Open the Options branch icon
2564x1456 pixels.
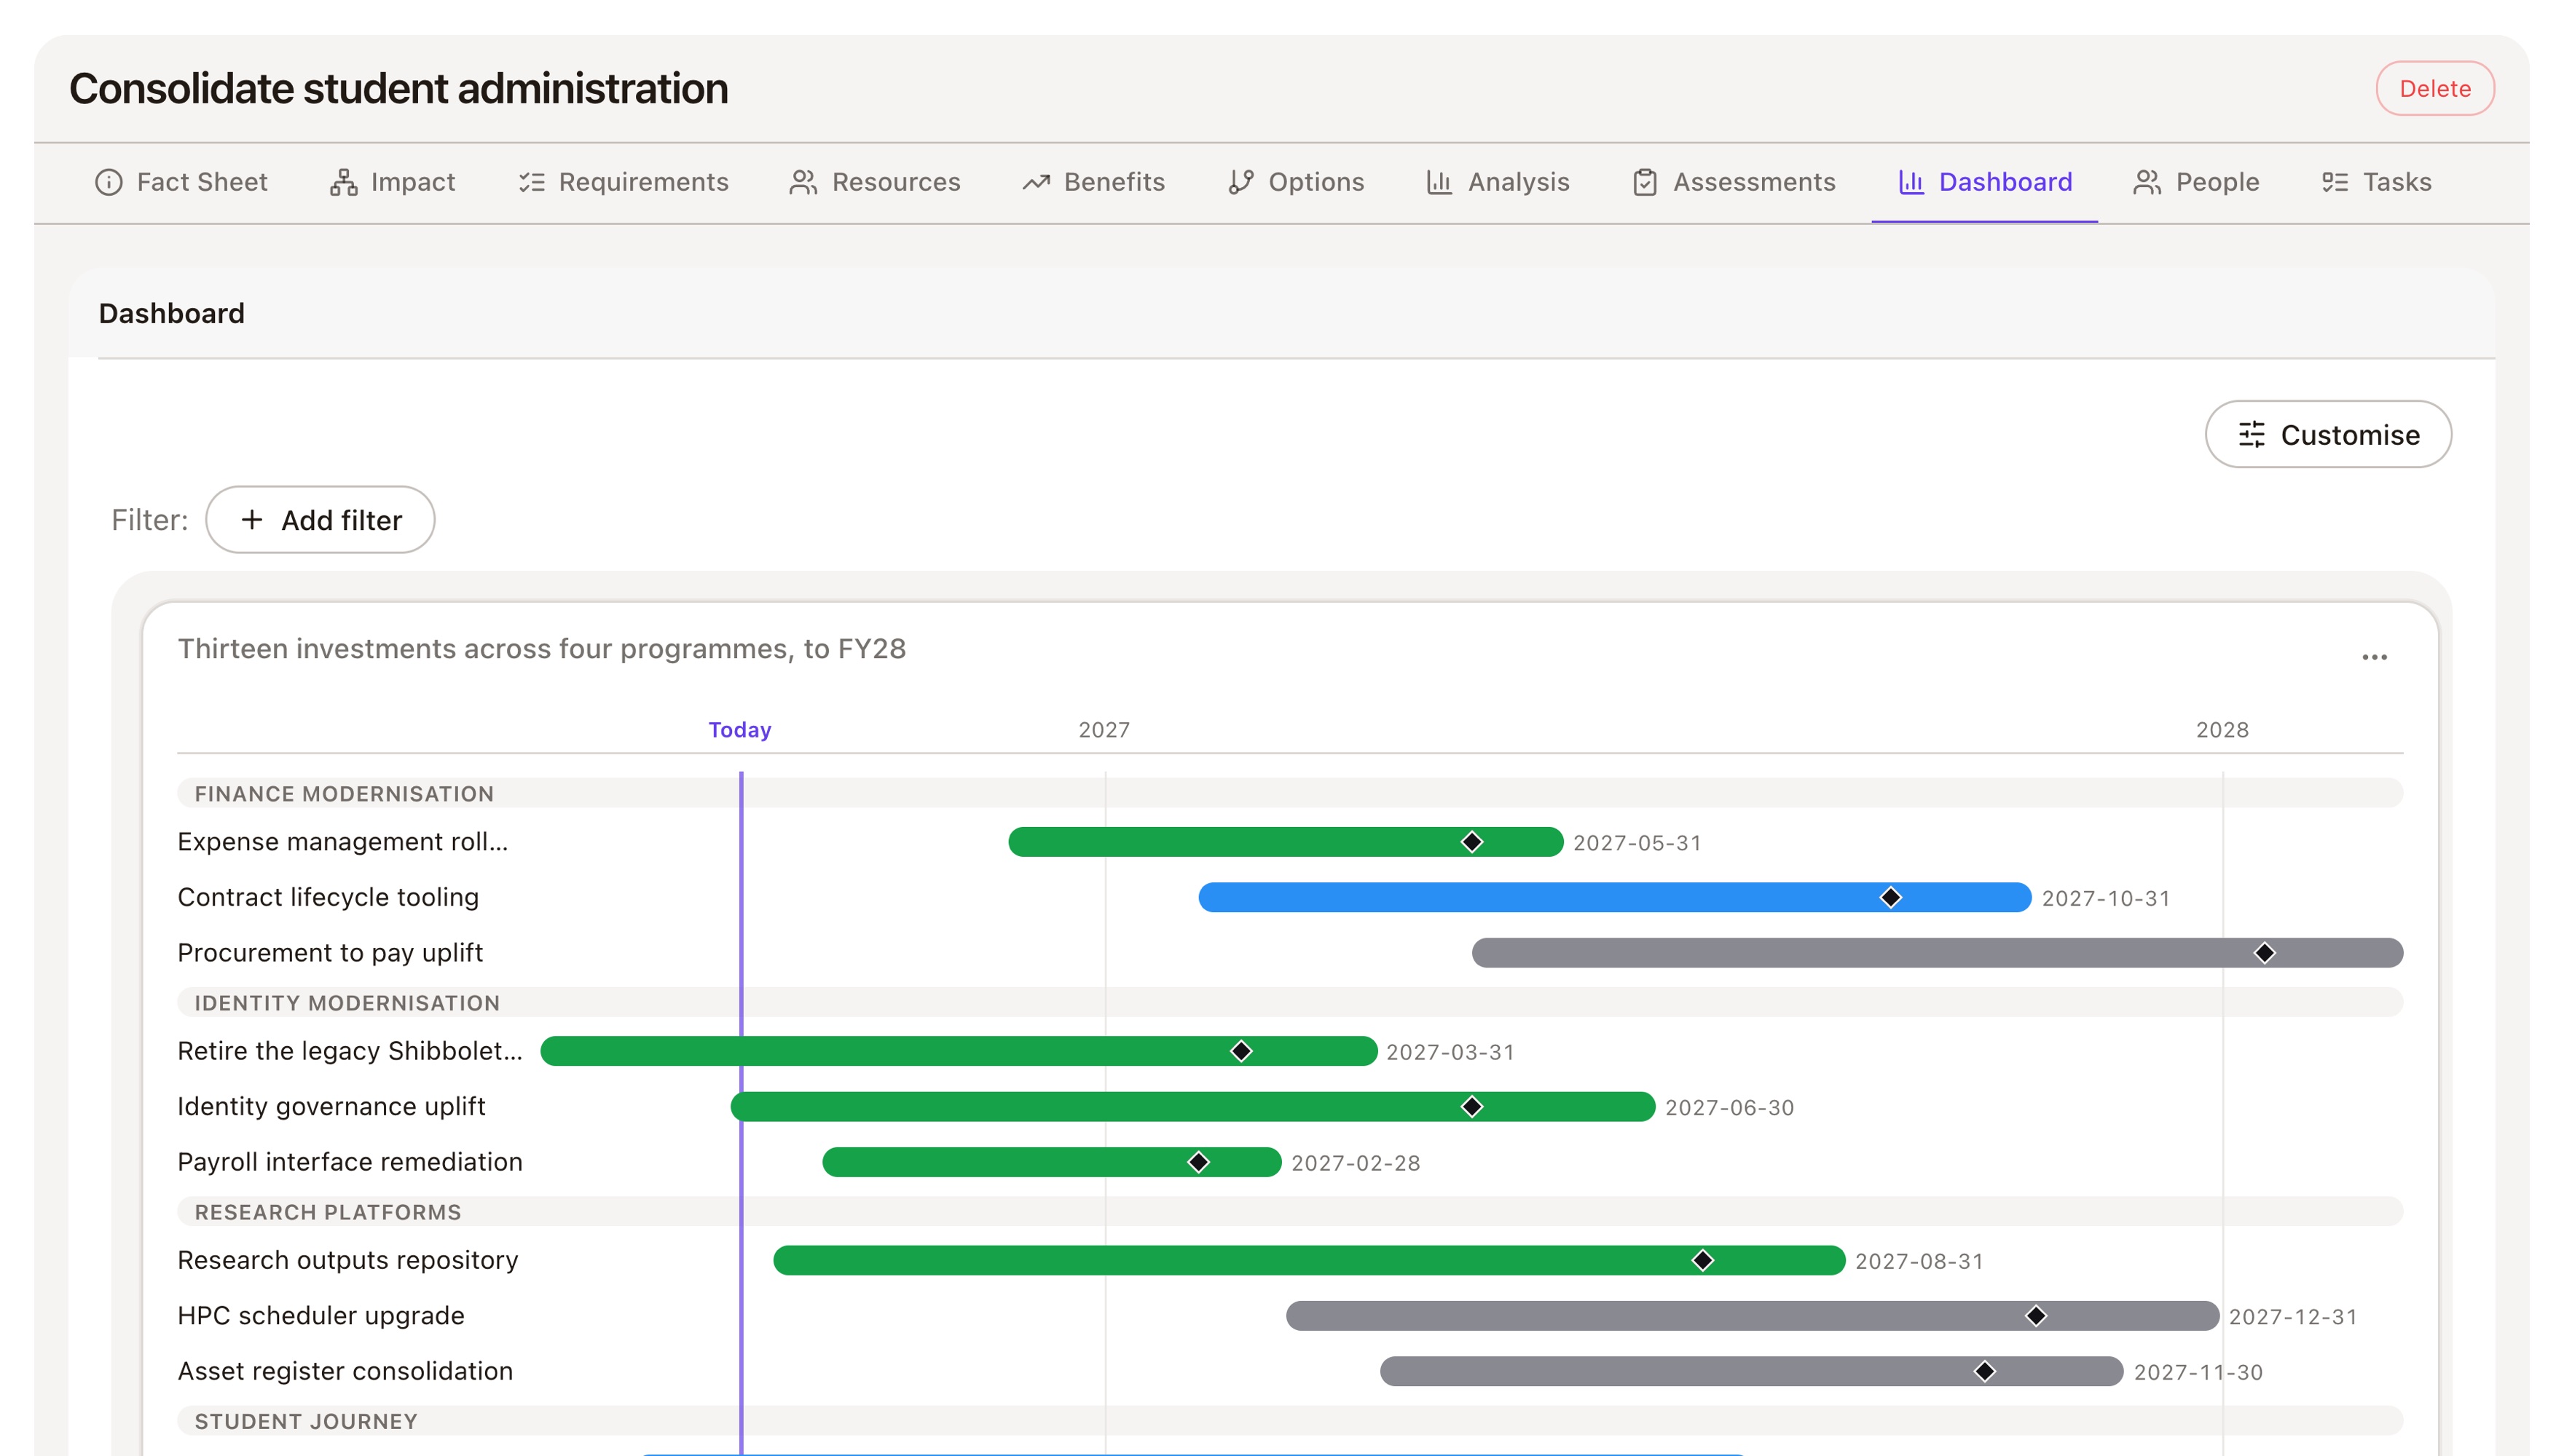[1240, 182]
